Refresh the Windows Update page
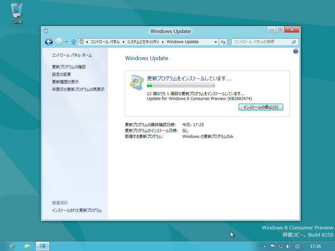This screenshot has width=335, height=251. (x=223, y=42)
